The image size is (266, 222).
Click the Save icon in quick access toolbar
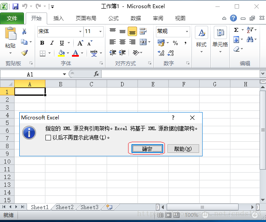[x=15, y=6]
